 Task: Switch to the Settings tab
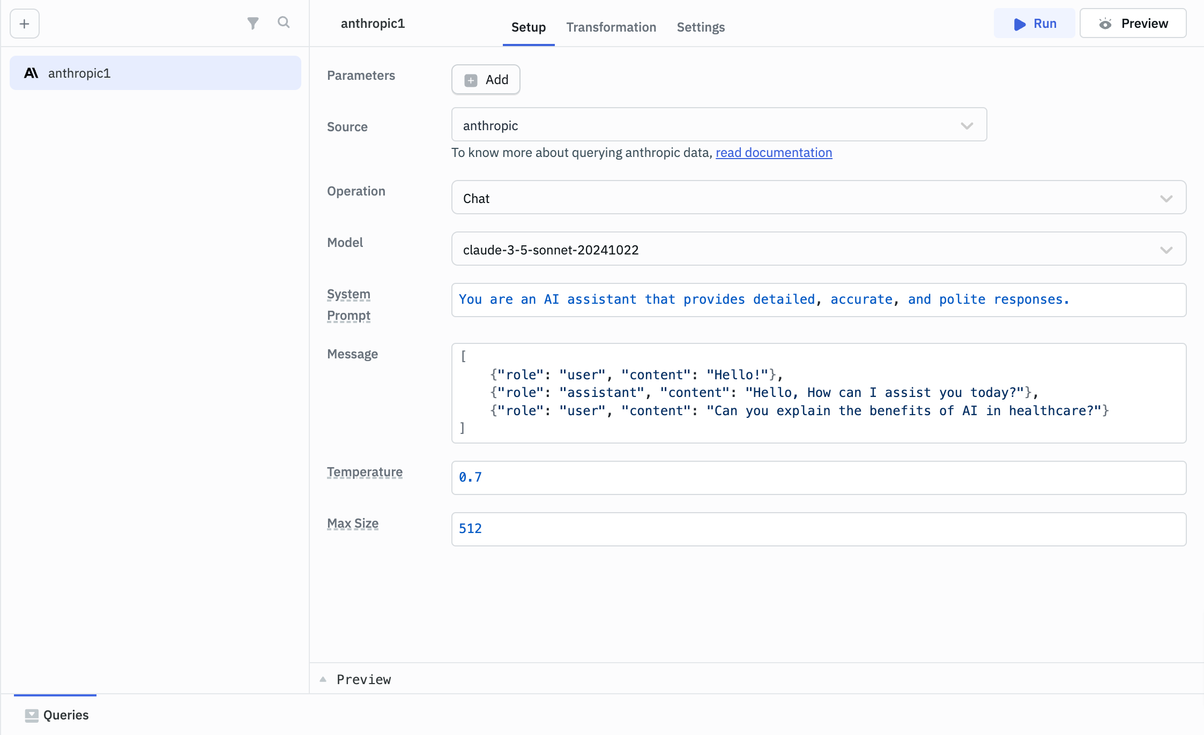click(701, 27)
